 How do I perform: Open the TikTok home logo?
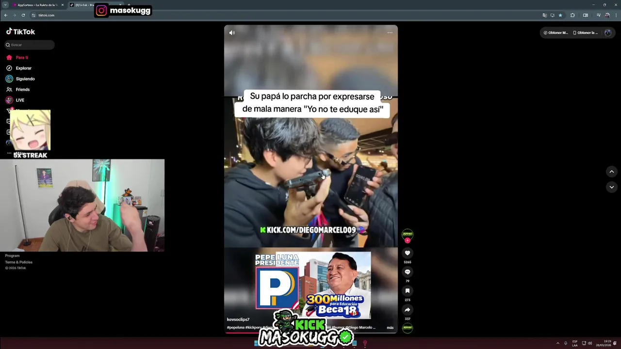point(20,32)
